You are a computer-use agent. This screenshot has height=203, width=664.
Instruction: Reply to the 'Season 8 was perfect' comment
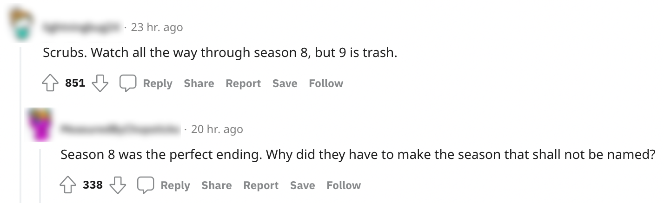pos(175,185)
